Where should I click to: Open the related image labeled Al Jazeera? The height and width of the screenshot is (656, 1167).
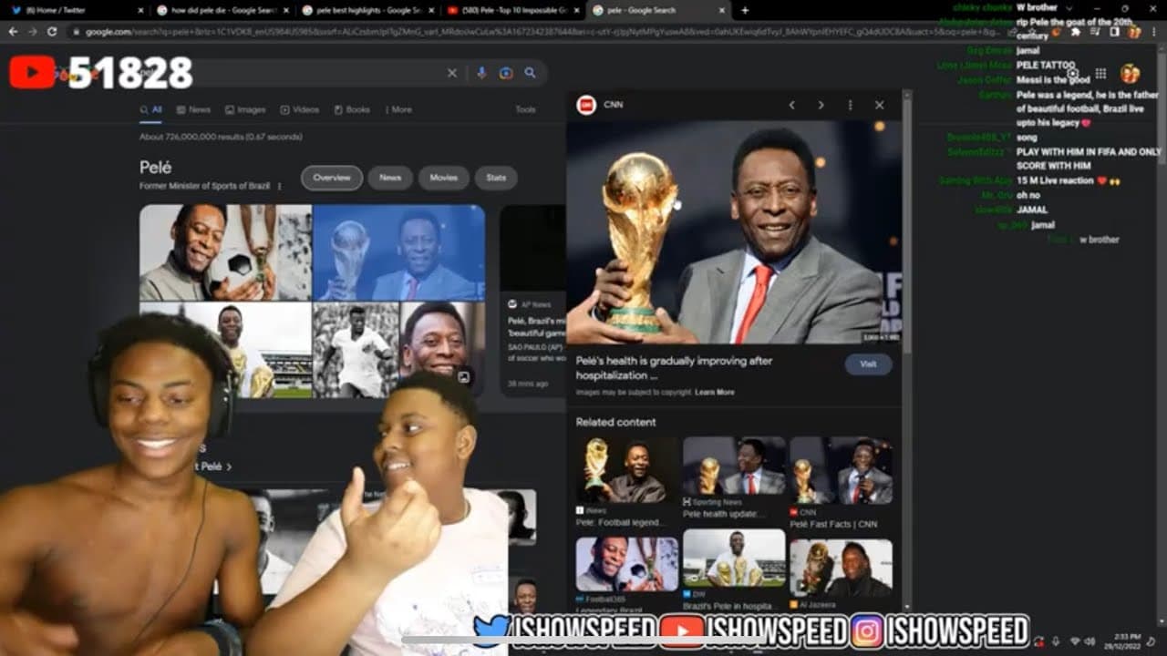click(842, 567)
